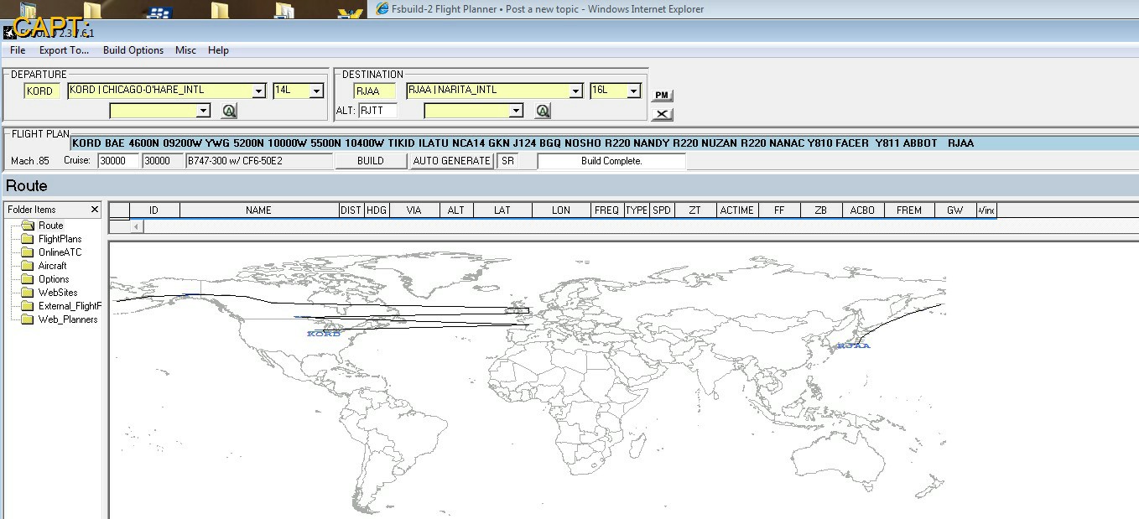Click the departure ICAO field KORD
Viewport: 1139px width, 519px height.
coord(40,91)
